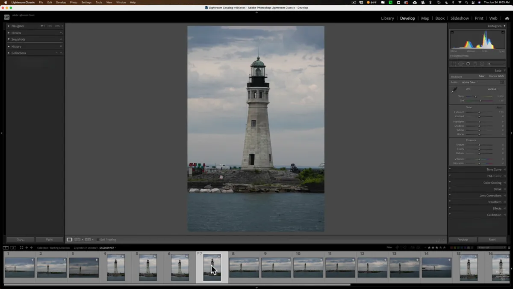The width and height of the screenshot is (513, 289).
Task: Switch to the Library module
Action: pos(387,18)
